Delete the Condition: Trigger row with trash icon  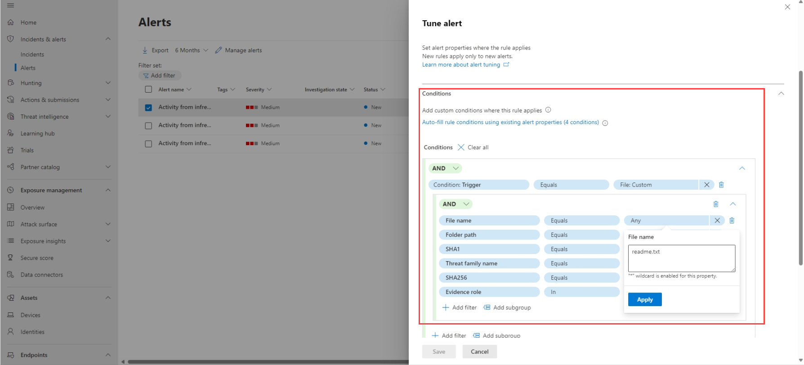721,185
